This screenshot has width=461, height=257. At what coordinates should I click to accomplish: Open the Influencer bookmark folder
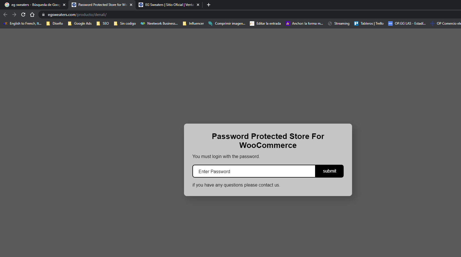pos(193,23)
